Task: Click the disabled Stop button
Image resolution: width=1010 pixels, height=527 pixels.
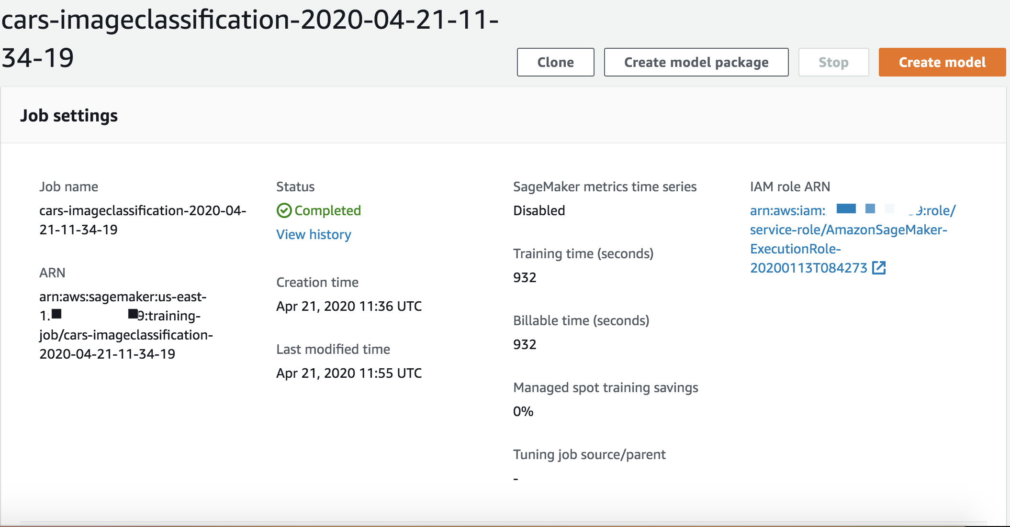Action: pos(833,62)
